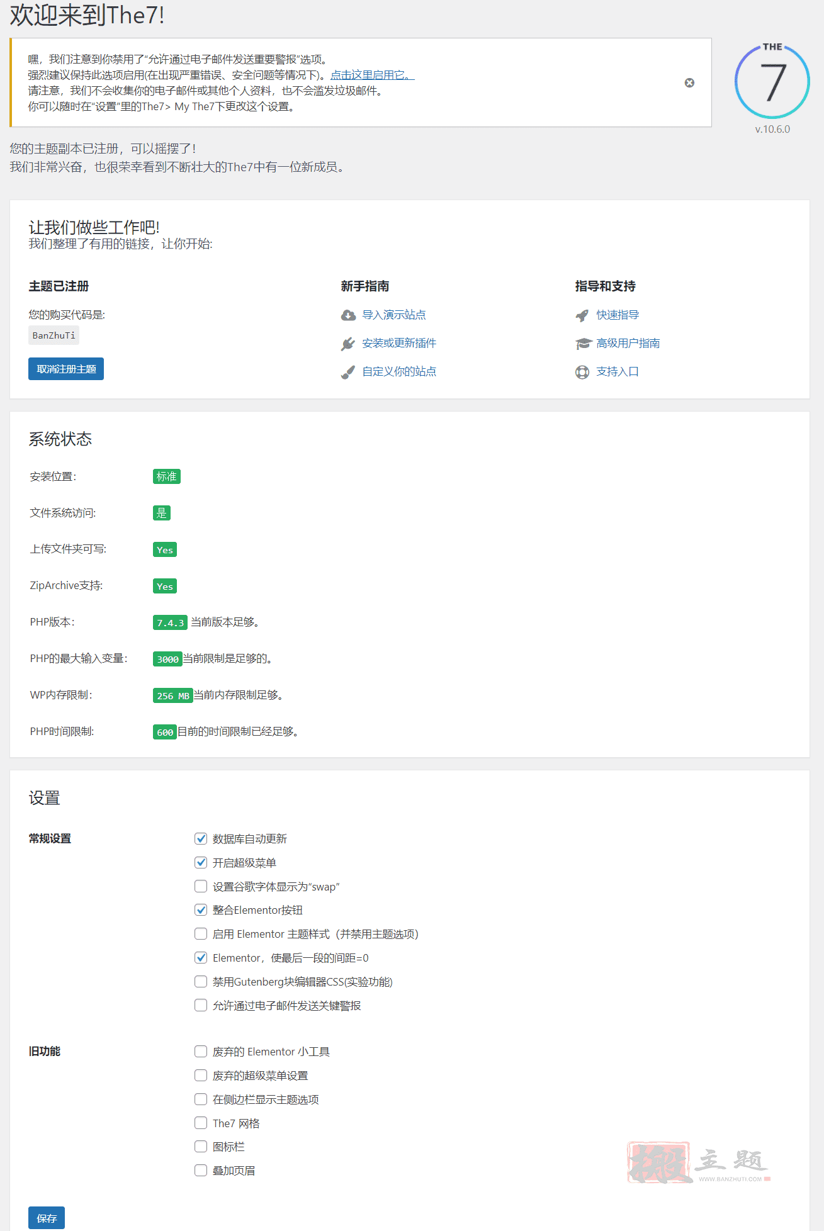
Task: Click the 600 PHP time limit badge
Action: (165, 732)
